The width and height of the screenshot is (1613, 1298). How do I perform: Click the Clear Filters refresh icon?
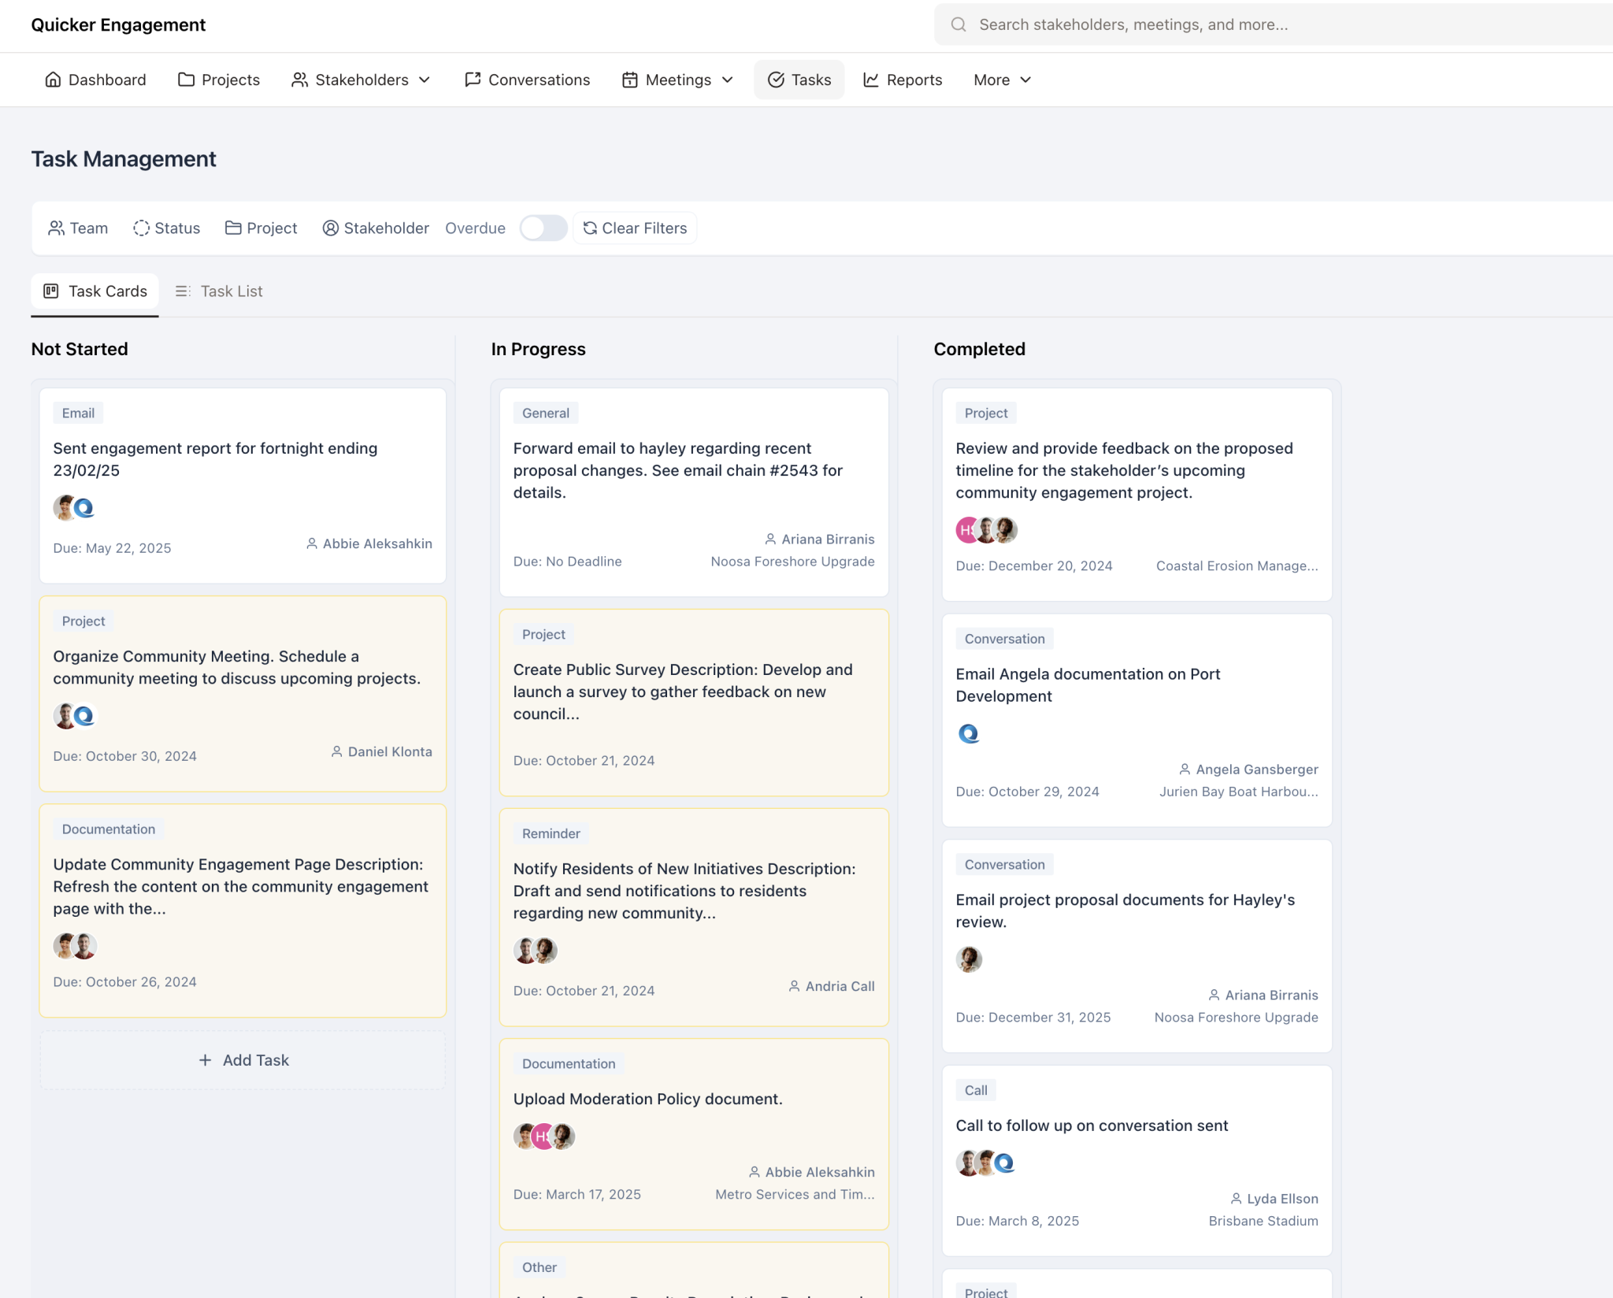[590, 228]
